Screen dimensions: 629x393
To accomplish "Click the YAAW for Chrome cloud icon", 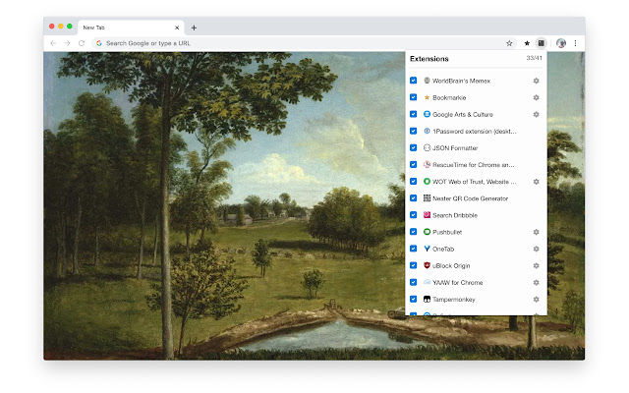I will click(x=427, y=283).
